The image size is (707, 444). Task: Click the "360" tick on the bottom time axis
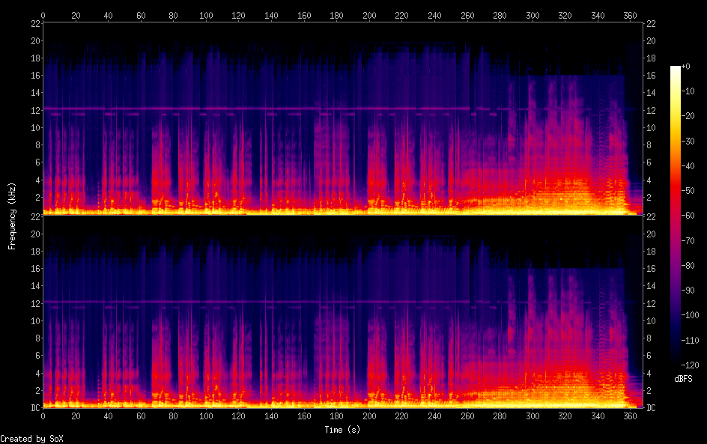click(630, 417)
